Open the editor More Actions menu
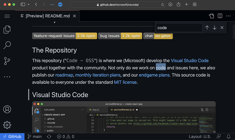This screenshot has height=140, width=235. [228, 16]
